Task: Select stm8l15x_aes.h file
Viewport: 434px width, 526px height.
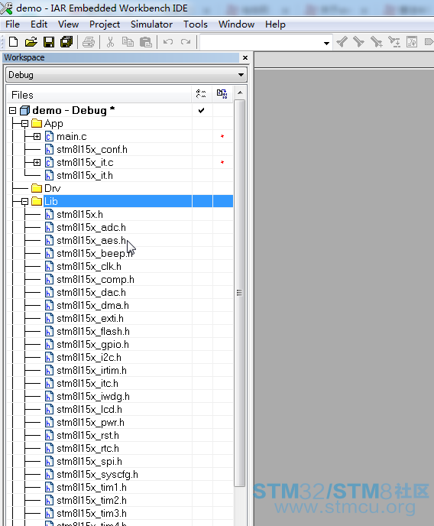Action: [x=91, y=241]
